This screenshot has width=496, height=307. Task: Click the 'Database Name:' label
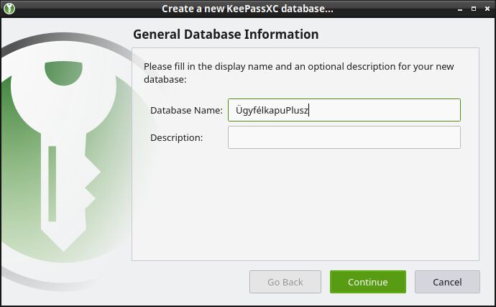click(x=186, y=110)
